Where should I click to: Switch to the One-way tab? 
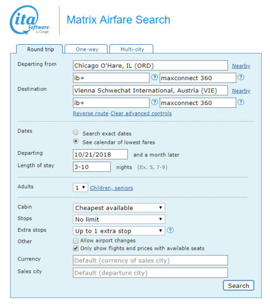(86, 49)
